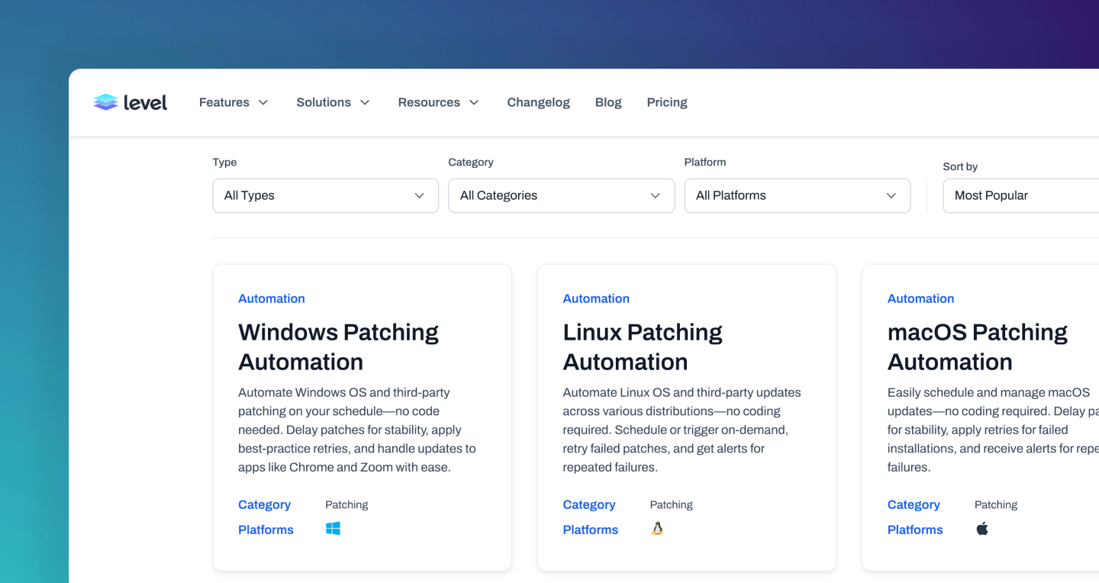This screenshot has height=583, width=1099.
Task: Click the Windows platform icon
Action: coord(333,528)
